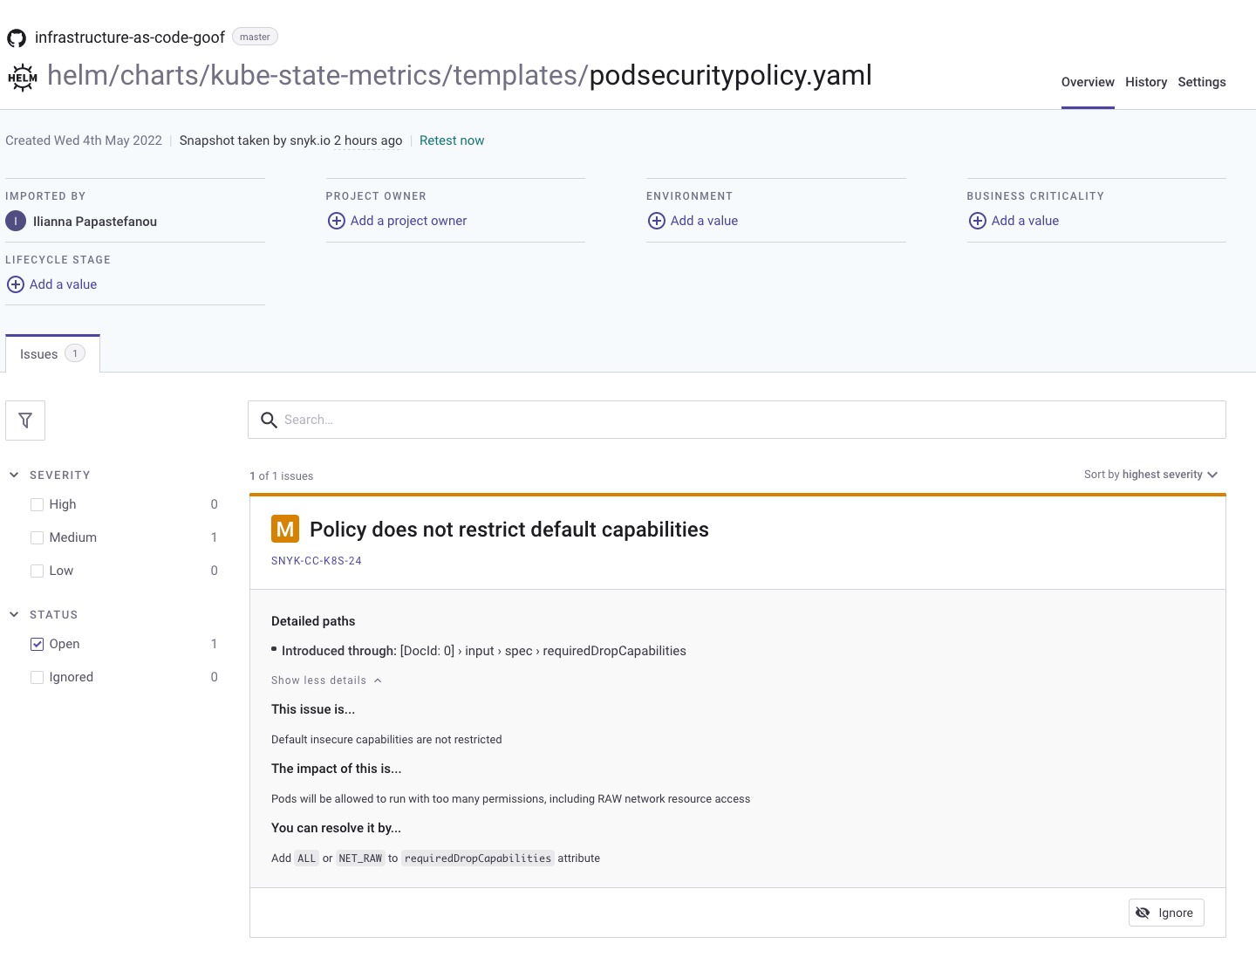The height and width of the screenshot is (978, 1256).
Task: Click 'Default insecure capabilities are not restricted'
Action: coord(386,740)
